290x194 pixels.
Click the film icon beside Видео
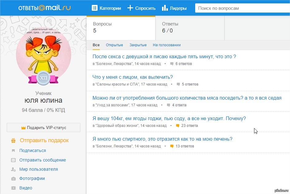click(x=13, y=188)
